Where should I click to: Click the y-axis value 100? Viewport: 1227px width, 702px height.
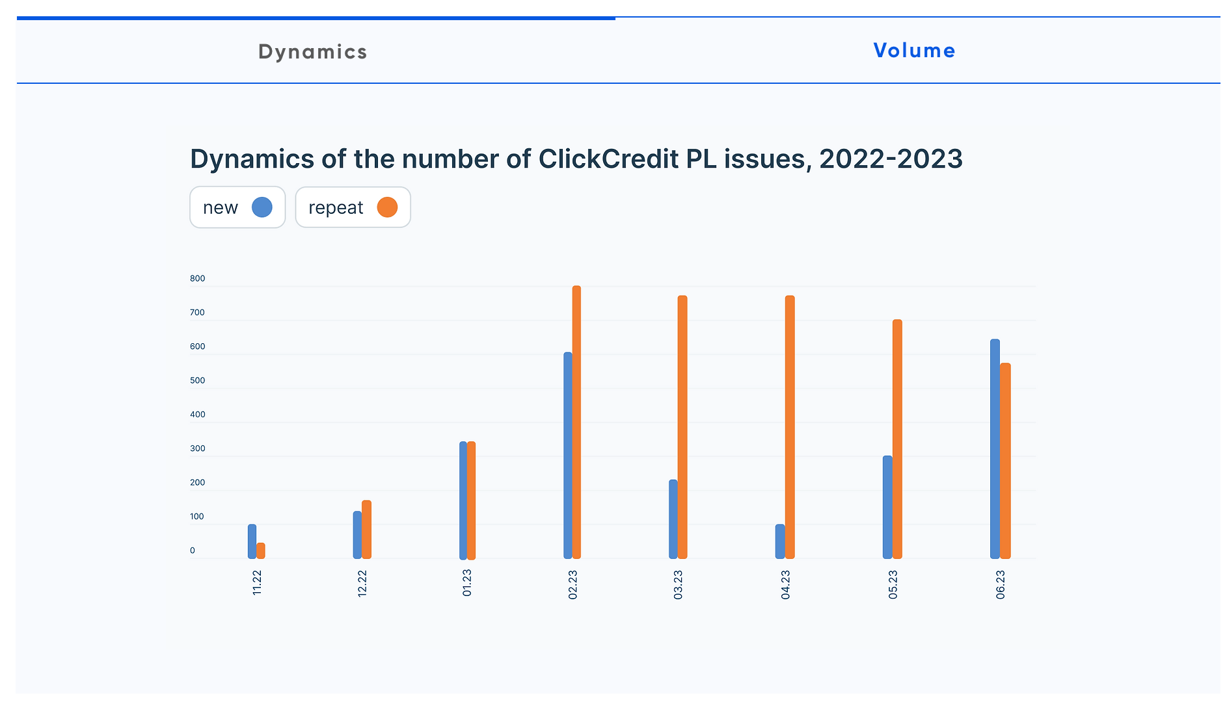(196, 517)
